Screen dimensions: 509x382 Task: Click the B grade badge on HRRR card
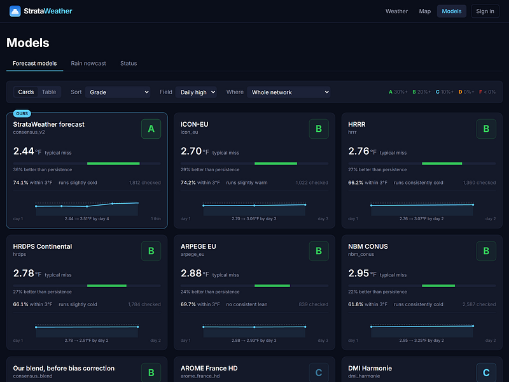point(486,129)
